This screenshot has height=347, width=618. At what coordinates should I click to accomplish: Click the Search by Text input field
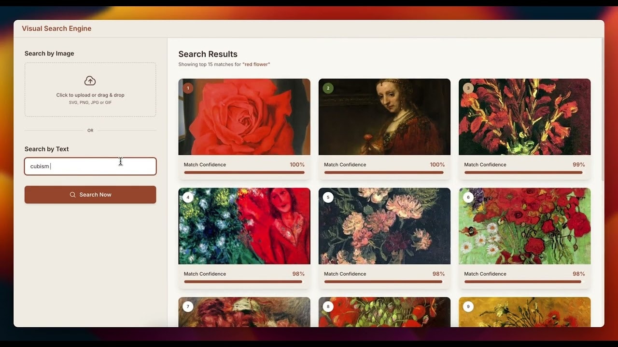tap(90, 166)
